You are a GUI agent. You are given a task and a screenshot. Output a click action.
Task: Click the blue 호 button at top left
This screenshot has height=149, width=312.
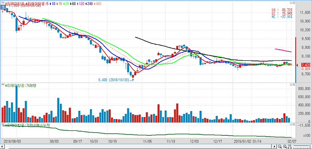[x=3, y=7]
